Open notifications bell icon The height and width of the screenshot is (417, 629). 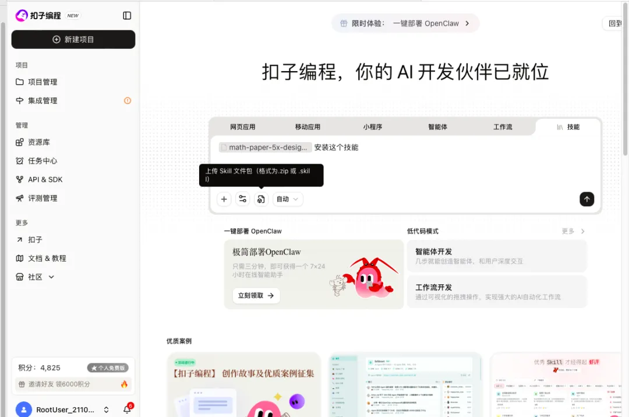[127, 409]
